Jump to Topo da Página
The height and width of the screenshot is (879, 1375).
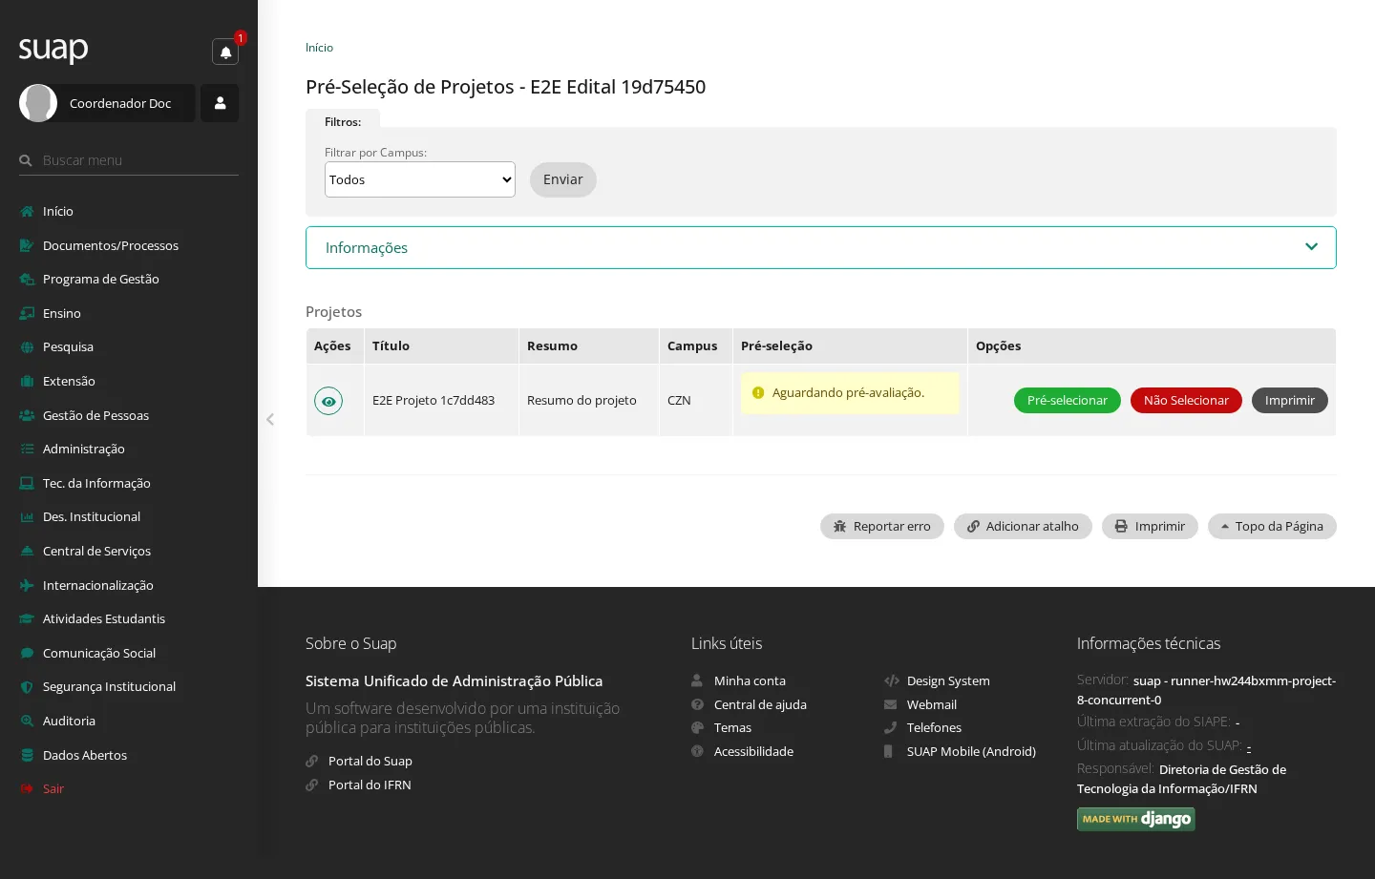[1272, 526]
